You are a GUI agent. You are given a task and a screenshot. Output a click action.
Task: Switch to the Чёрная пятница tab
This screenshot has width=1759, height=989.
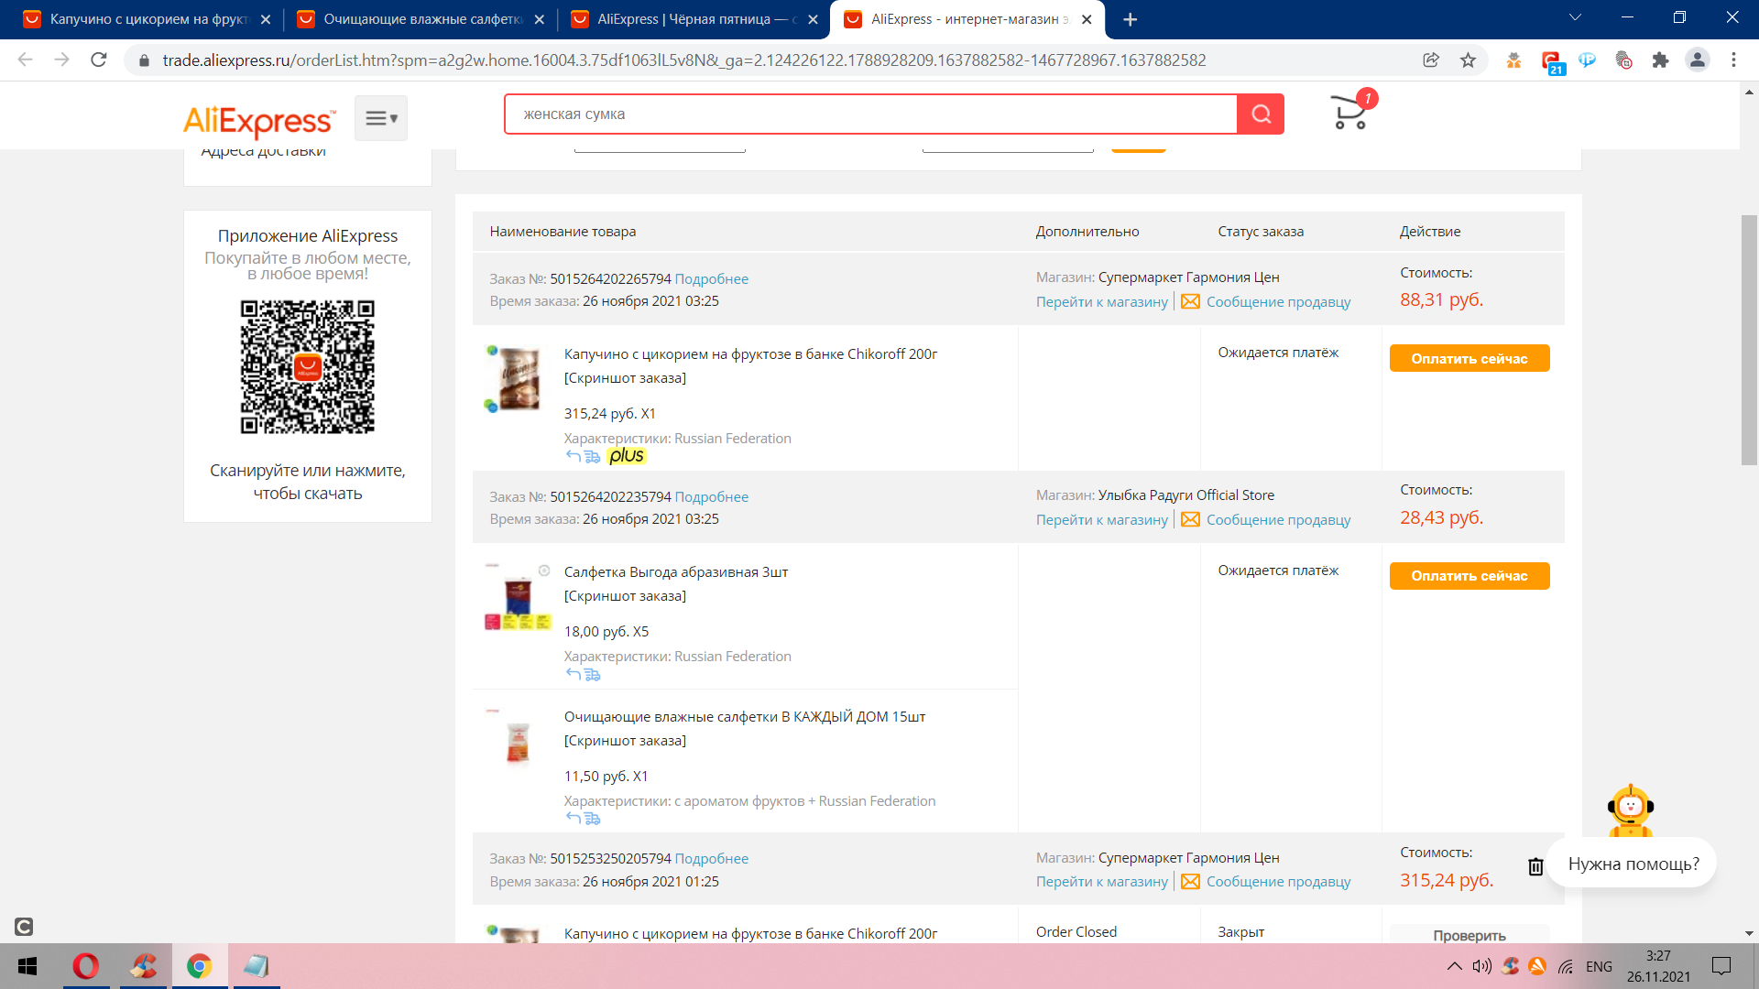694,19
